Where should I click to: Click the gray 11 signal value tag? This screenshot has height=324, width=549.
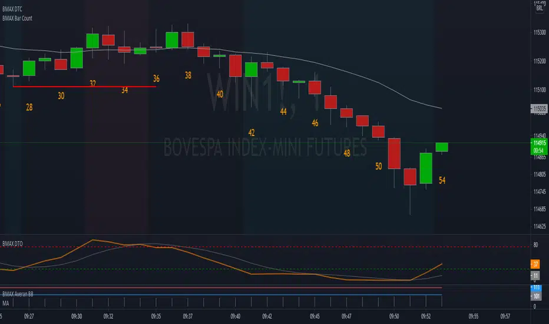[x=535, y=275]
